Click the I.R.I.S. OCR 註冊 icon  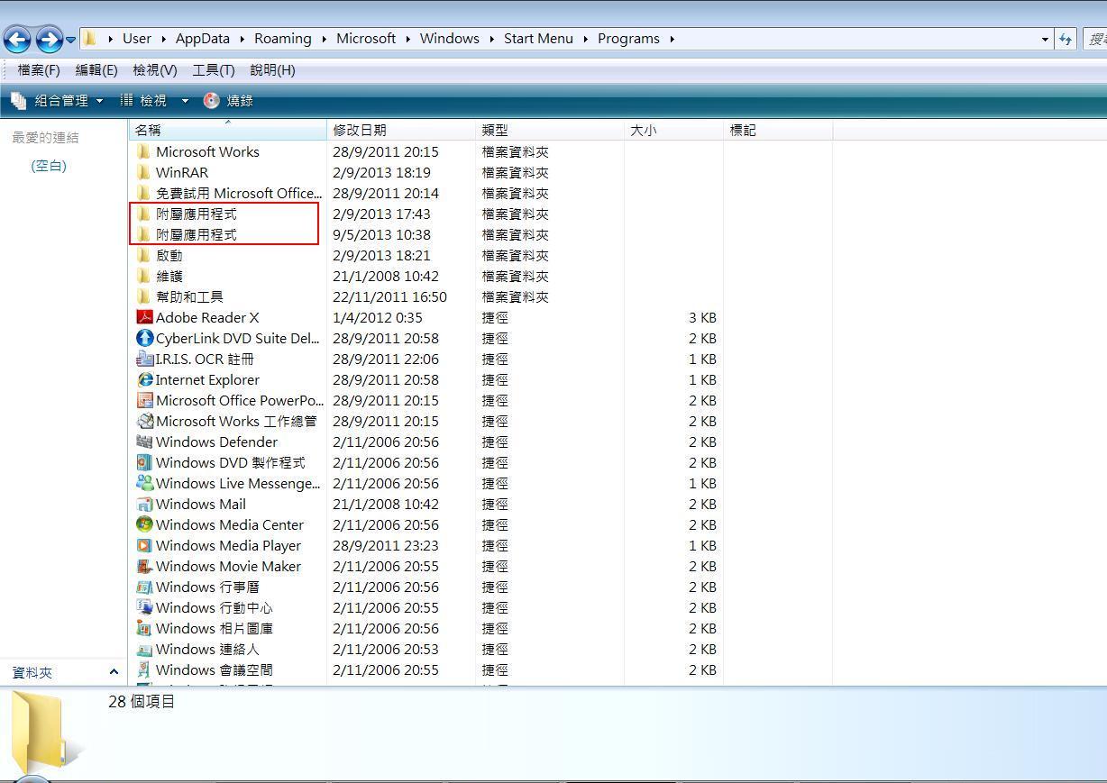[144, 359]
